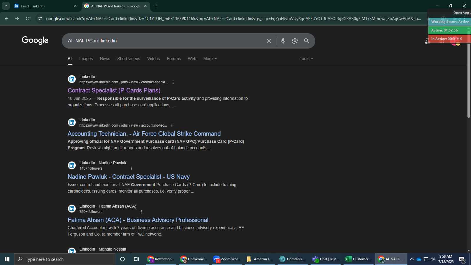This screenshot has height=265, width=471.
Task: Open Cortana circle icon on taskbar
Action: 122,259
